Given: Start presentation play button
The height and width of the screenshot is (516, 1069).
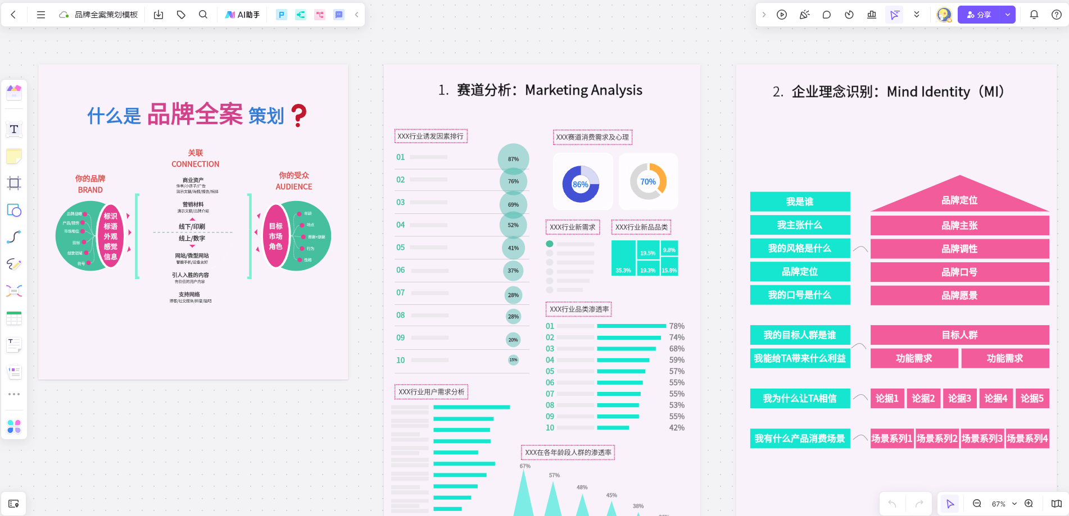Looking at the screenshot, I should coord(782,15).
